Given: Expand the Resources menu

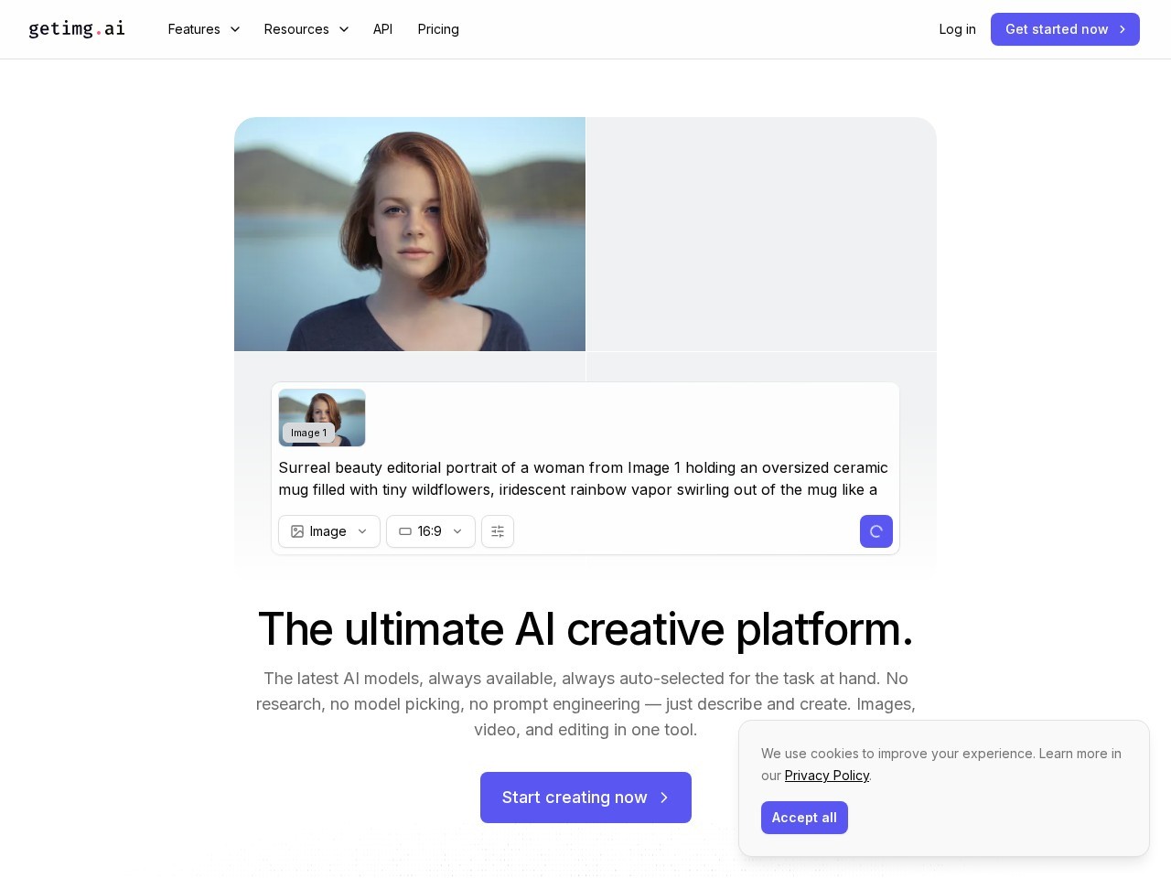Looking at the screenshot, I should click(x=306, y=29).
